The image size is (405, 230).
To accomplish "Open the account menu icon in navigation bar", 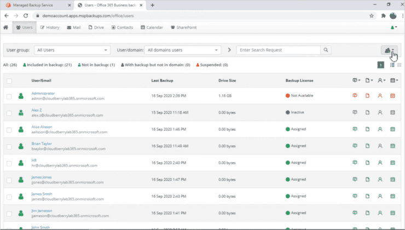I will (x=394, y=27).
